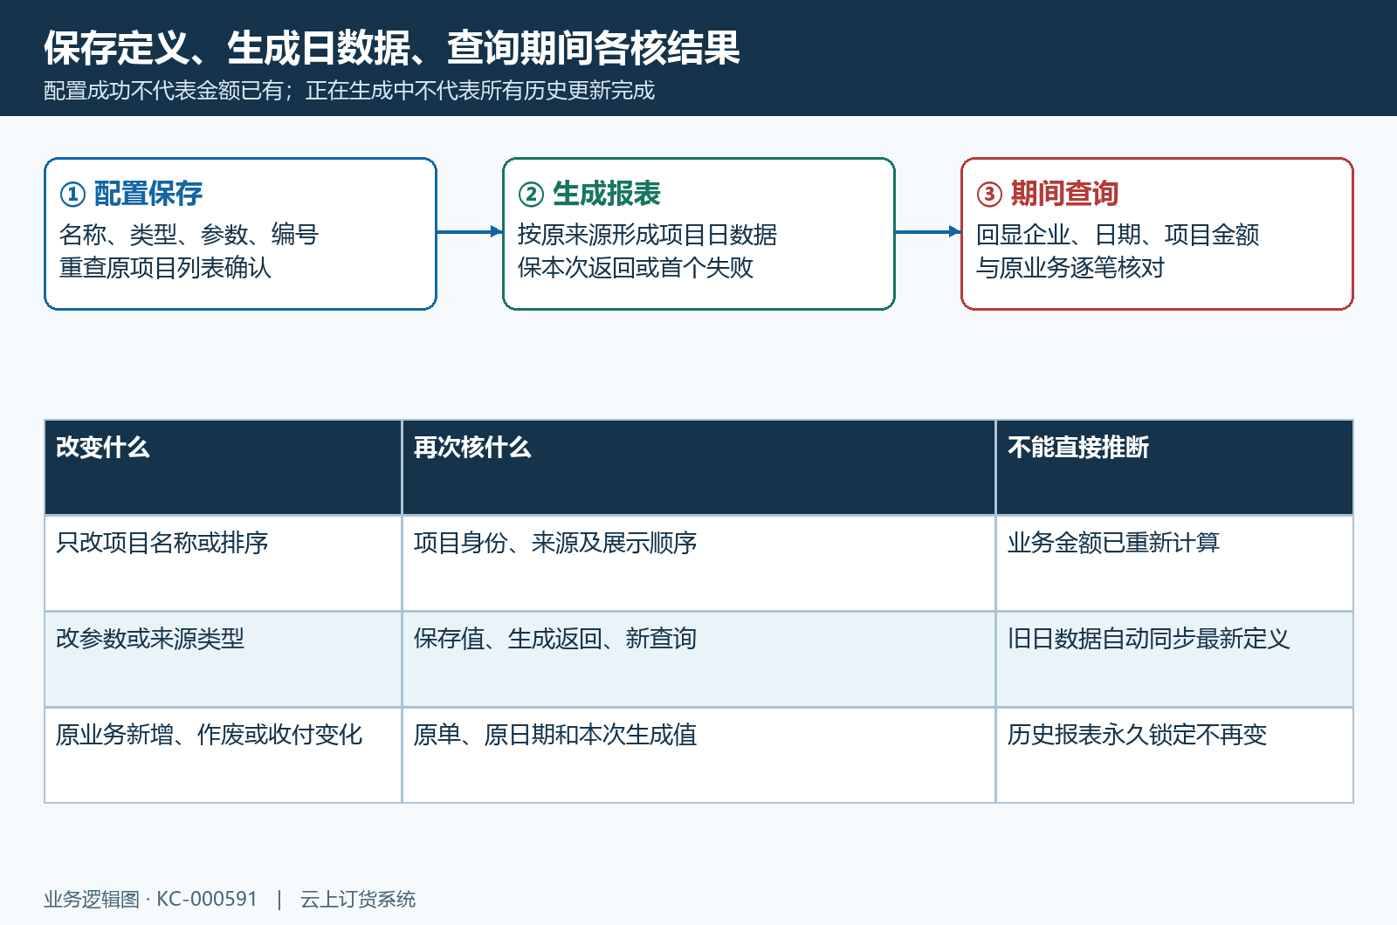Click the line 回显企业、日期、项目金额
The height and width of the screenshot is (925, 1397).
coord(1118,235)
